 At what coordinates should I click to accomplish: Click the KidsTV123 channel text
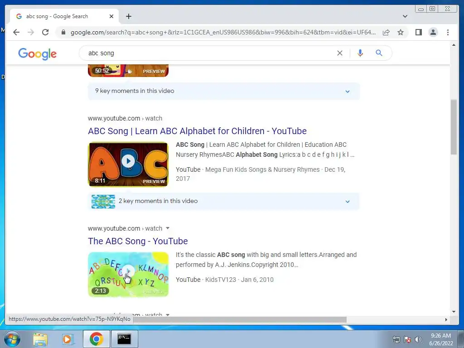[x=221, y=280]
